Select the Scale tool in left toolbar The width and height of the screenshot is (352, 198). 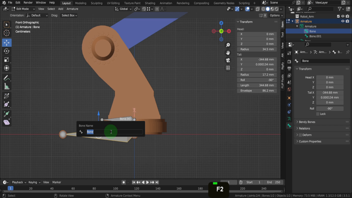point(7,60)
